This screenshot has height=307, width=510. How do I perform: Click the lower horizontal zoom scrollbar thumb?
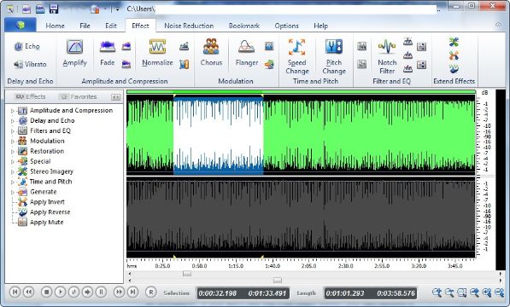point(278,280)
